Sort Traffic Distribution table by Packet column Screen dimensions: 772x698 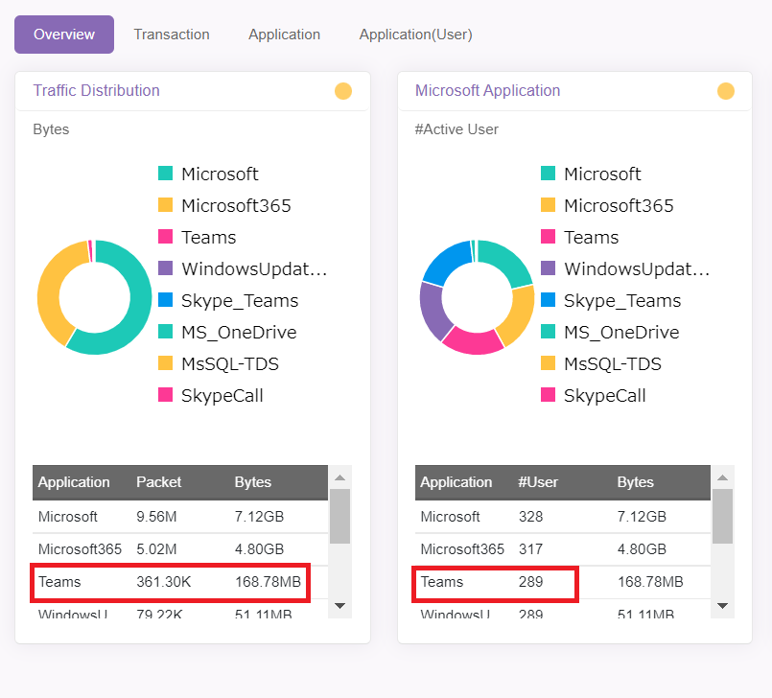pyautogui.click(x=158, y=482)
